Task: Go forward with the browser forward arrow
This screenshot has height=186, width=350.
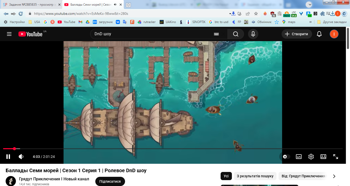Action: point(13,14)
